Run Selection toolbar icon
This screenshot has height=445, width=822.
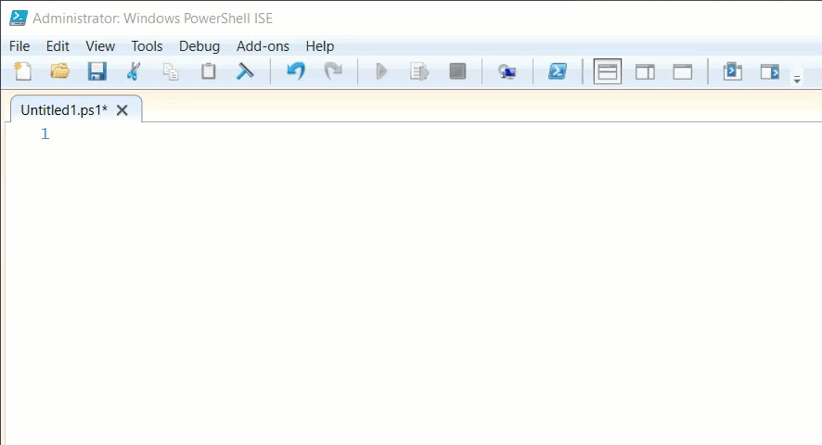(419, 71)
